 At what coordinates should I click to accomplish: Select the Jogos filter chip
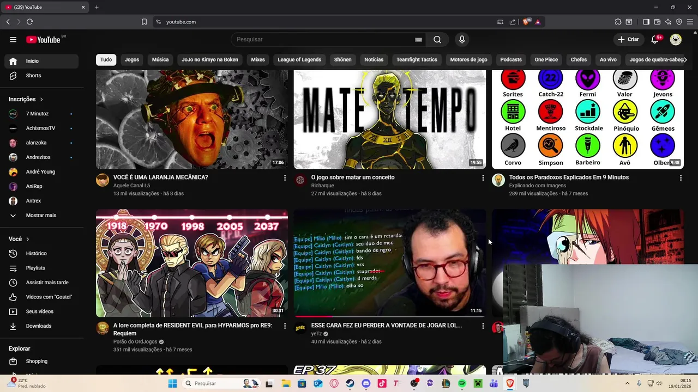132,59
